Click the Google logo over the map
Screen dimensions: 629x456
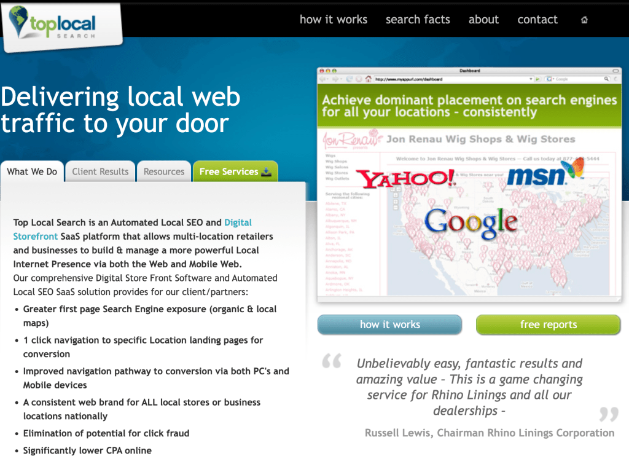(x=472, y=221)
